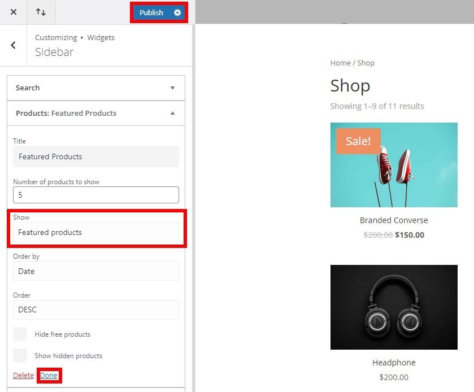Enable Show hidden products

click(20, 355)
